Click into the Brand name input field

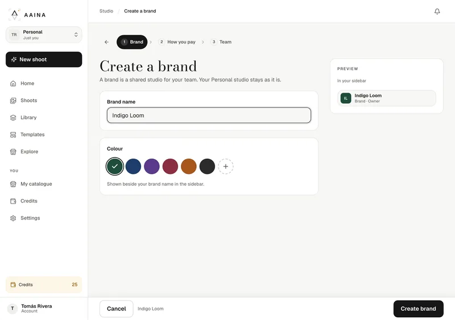[x=209, y=115]
